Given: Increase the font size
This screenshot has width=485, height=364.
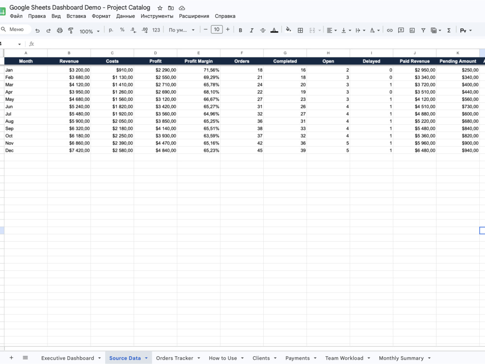Looking at the screenshot, I should pyautogui.click(x=227, y=30).
